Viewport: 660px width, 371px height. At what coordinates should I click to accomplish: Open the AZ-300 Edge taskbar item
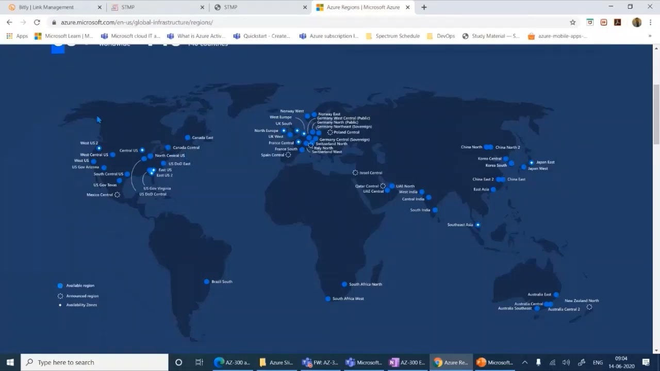click(x=232, y=362)
